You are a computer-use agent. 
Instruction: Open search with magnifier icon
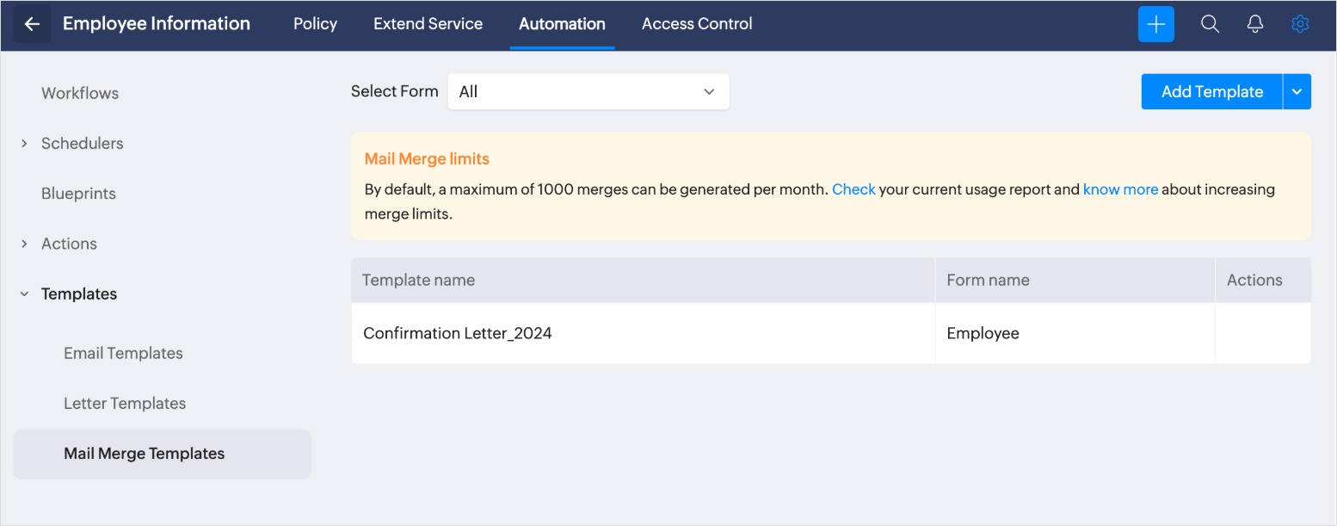click(x=1210, y=24)
